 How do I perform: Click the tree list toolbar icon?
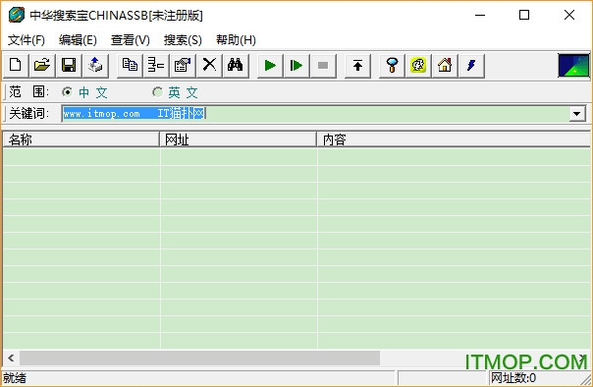coord(156,66)
